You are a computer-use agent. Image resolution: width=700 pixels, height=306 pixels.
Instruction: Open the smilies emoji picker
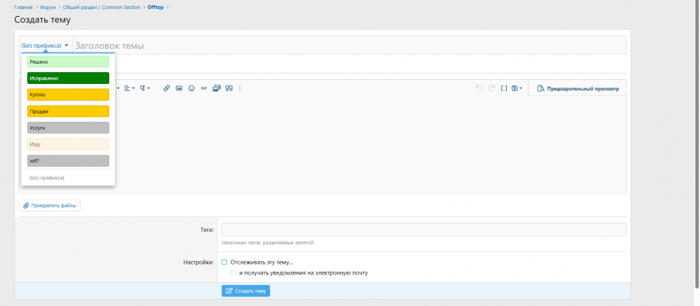click(x=192, y=88)
